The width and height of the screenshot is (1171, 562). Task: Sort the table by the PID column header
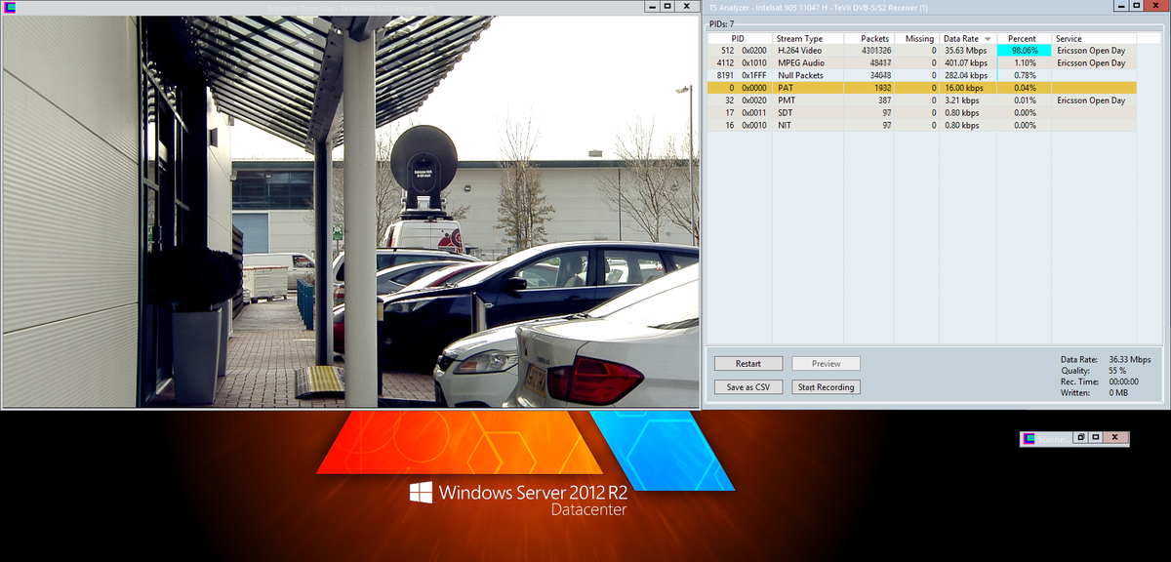[738, 39]
